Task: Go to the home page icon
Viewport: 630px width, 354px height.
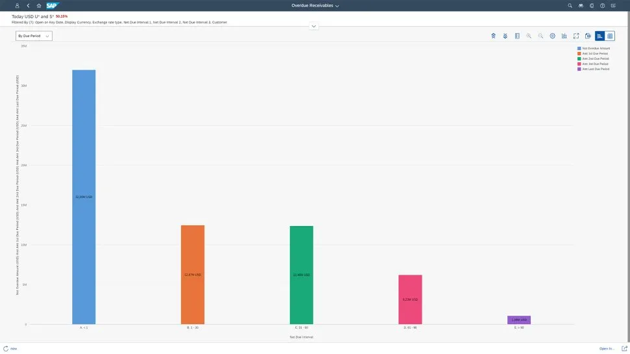Action: pos(38,6)
